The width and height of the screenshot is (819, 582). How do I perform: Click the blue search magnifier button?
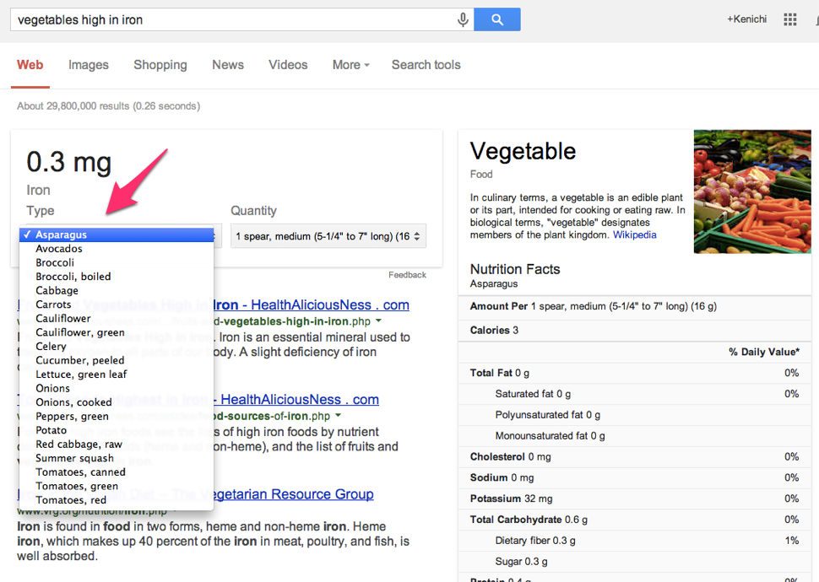tap(497, 20)
